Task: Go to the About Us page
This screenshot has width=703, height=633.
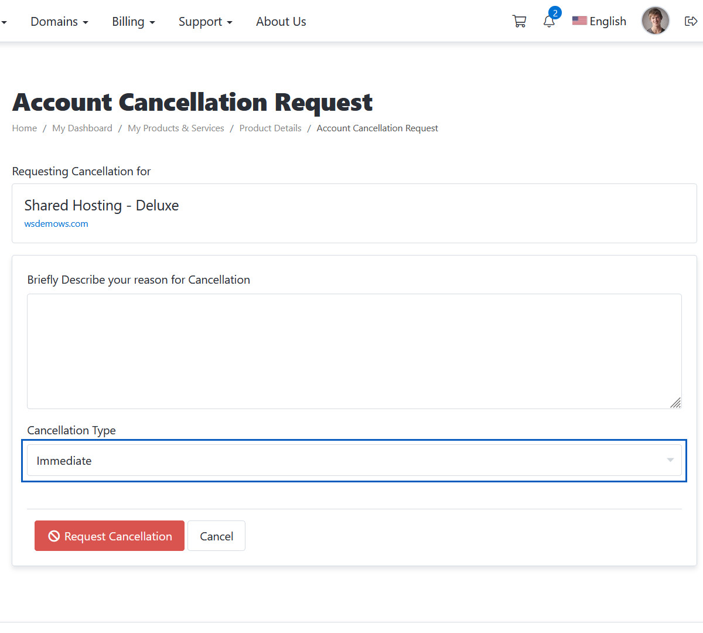Action: [x=281, y=22]
